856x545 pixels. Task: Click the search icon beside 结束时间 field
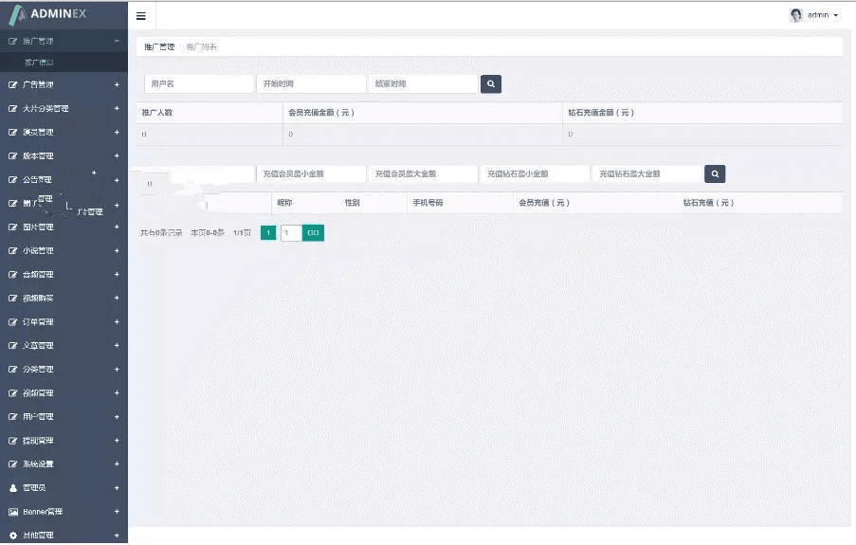click(491, 83)
